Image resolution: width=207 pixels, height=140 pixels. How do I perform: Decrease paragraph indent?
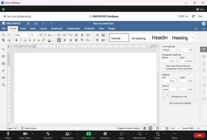pos(76,35)
